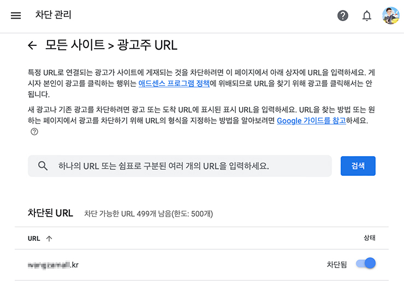Screen dimensions: 404x285
Task: Sort by URL column arrow
Action: (x=49, y=239)
